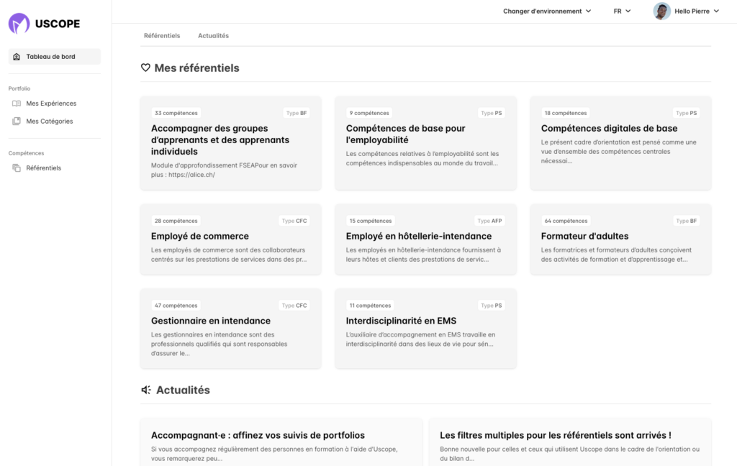Switch to the Référentiels tab

162,35
